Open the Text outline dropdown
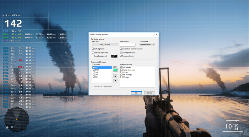The height and width of the screenshot is (137, 249). point(147,45)
